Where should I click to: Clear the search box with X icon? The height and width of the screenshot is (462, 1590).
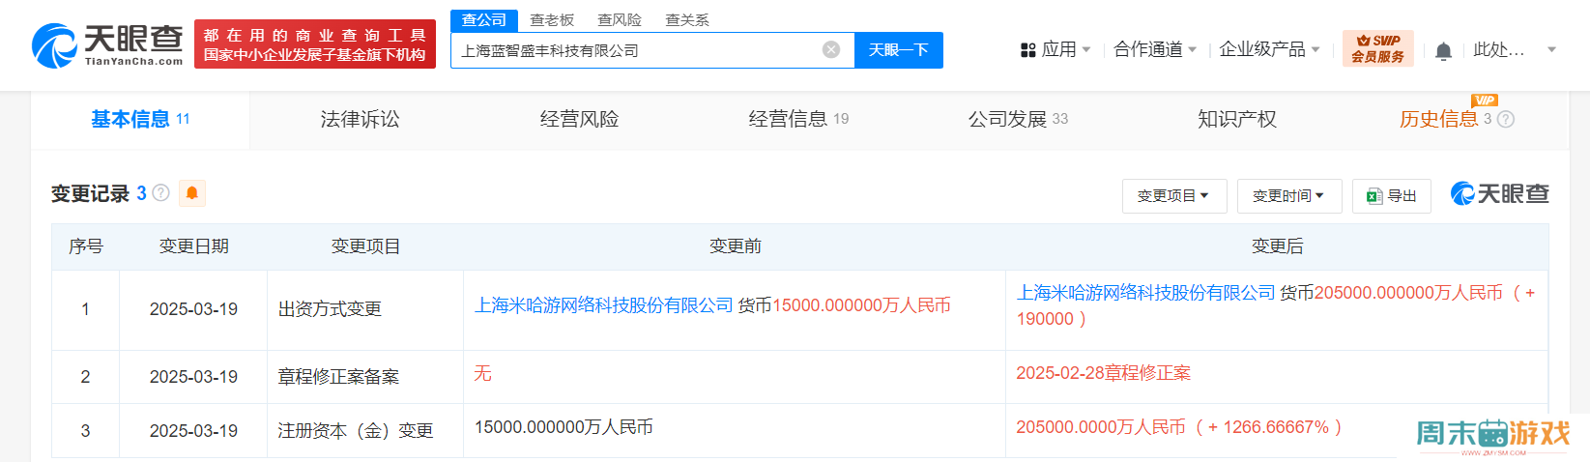pos(830,50)
